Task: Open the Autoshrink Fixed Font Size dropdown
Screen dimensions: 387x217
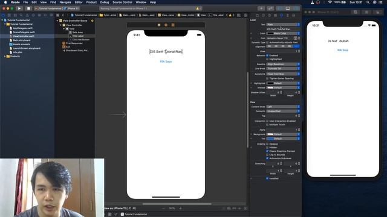Action: click(x=283, y=74)
